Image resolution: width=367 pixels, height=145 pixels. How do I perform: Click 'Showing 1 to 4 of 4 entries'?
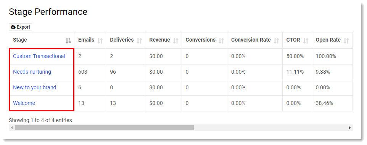coord(40,121)
